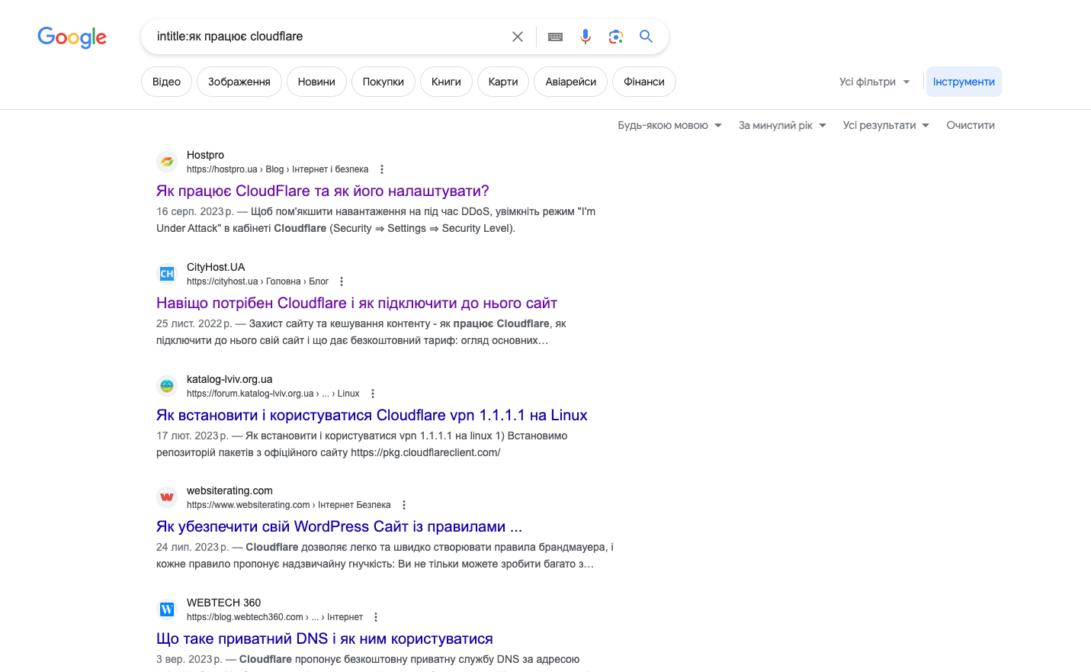Click the Hostpro favicon
Screen dimensions: 1091x672
click(x=167, y=162)
